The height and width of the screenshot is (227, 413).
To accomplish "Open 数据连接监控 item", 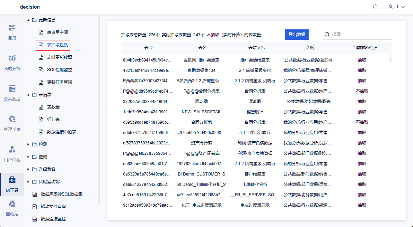I will click(x=53, y=219).
